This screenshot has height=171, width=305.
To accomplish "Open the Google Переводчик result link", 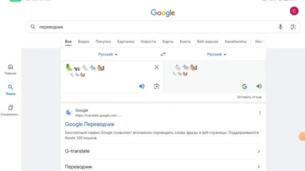I will click(x=90, y=124).
